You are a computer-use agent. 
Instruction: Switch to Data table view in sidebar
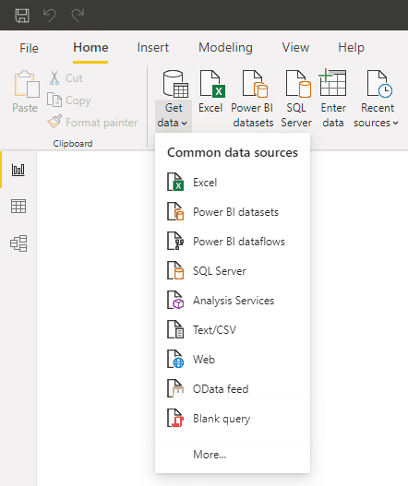click(x=18, y=207)
